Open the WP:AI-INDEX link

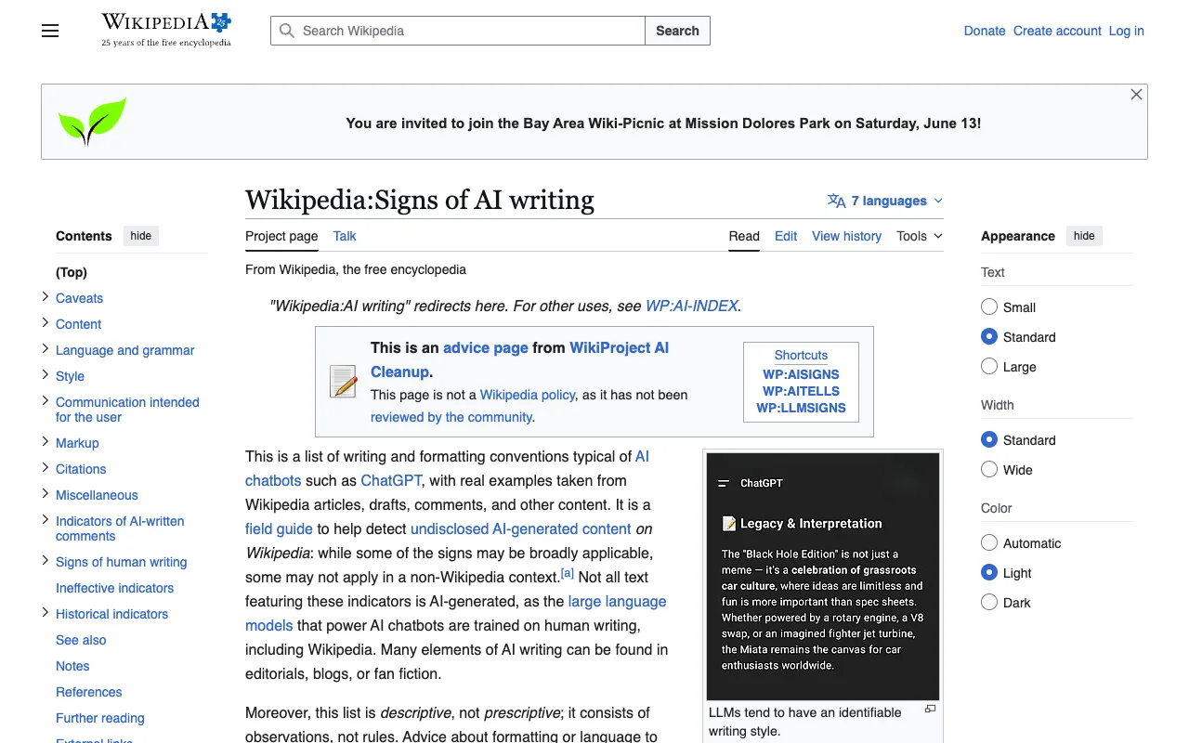point(691,306)
